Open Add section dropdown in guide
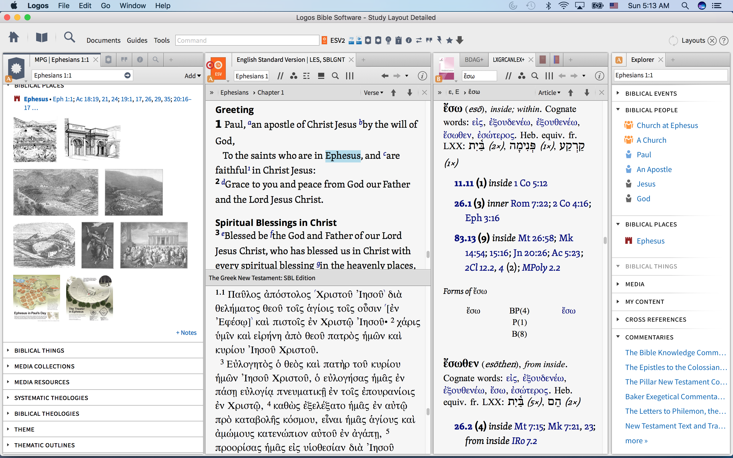 click(x=193, y=76)
